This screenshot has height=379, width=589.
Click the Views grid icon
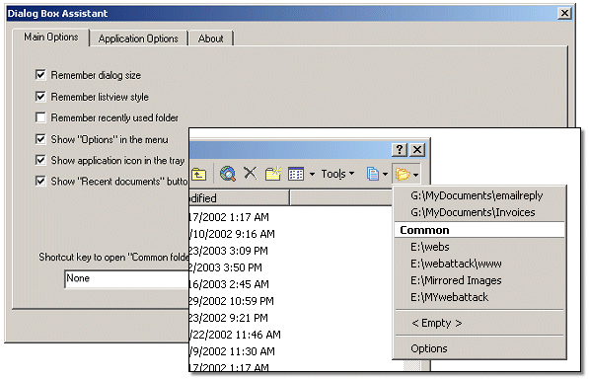[x=296, y=174]
